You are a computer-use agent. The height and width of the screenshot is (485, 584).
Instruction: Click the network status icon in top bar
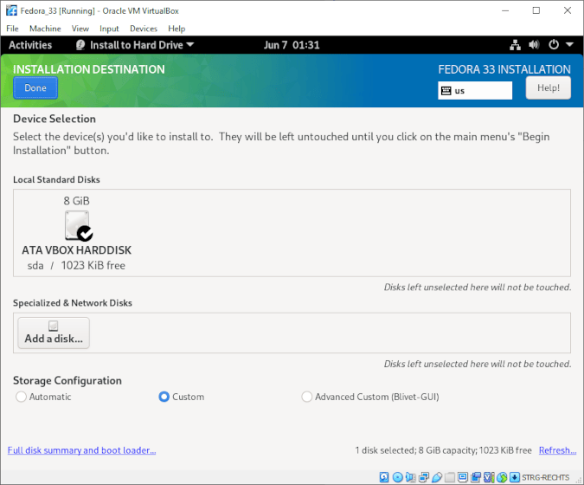coord(515,45)
